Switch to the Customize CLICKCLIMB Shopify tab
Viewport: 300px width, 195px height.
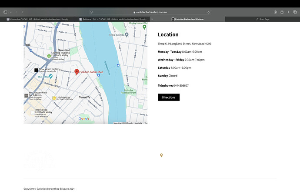click(37, 19)
